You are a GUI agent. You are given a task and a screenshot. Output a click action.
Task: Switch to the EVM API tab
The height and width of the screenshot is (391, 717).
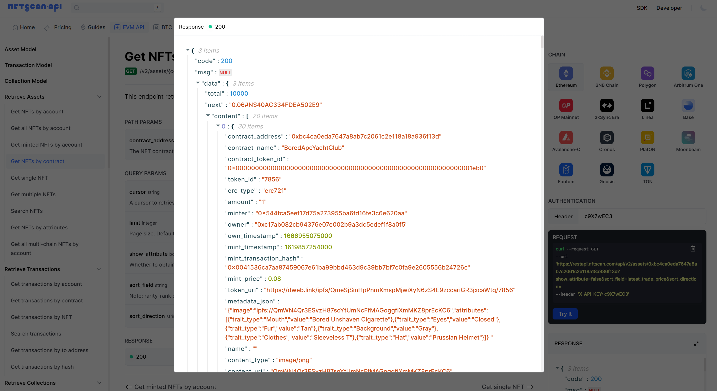coord(129,27)
